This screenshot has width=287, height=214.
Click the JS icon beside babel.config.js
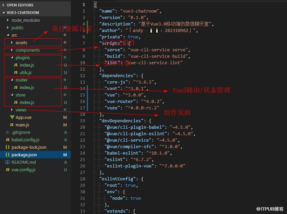(7, 140)
